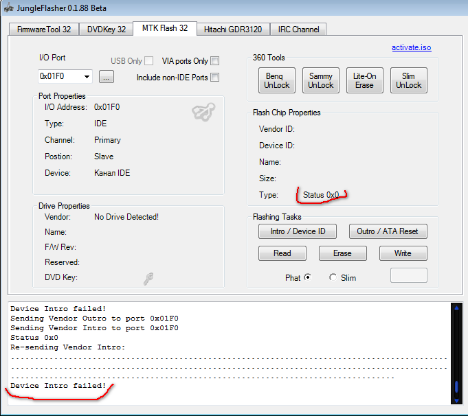
Task: Click the last 'Device Intro failed!' log line
Action: pos(58,386)
